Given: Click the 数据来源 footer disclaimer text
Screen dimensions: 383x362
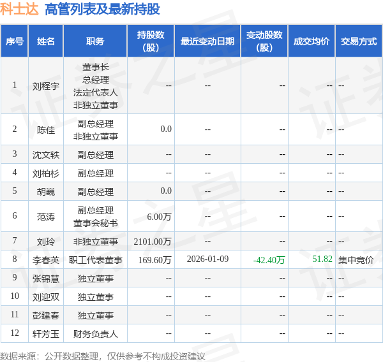Looking at the screenshot, I should coord(102,356).
